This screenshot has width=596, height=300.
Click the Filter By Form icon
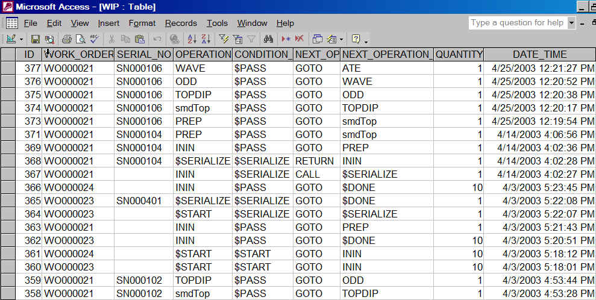pos(237,39)
